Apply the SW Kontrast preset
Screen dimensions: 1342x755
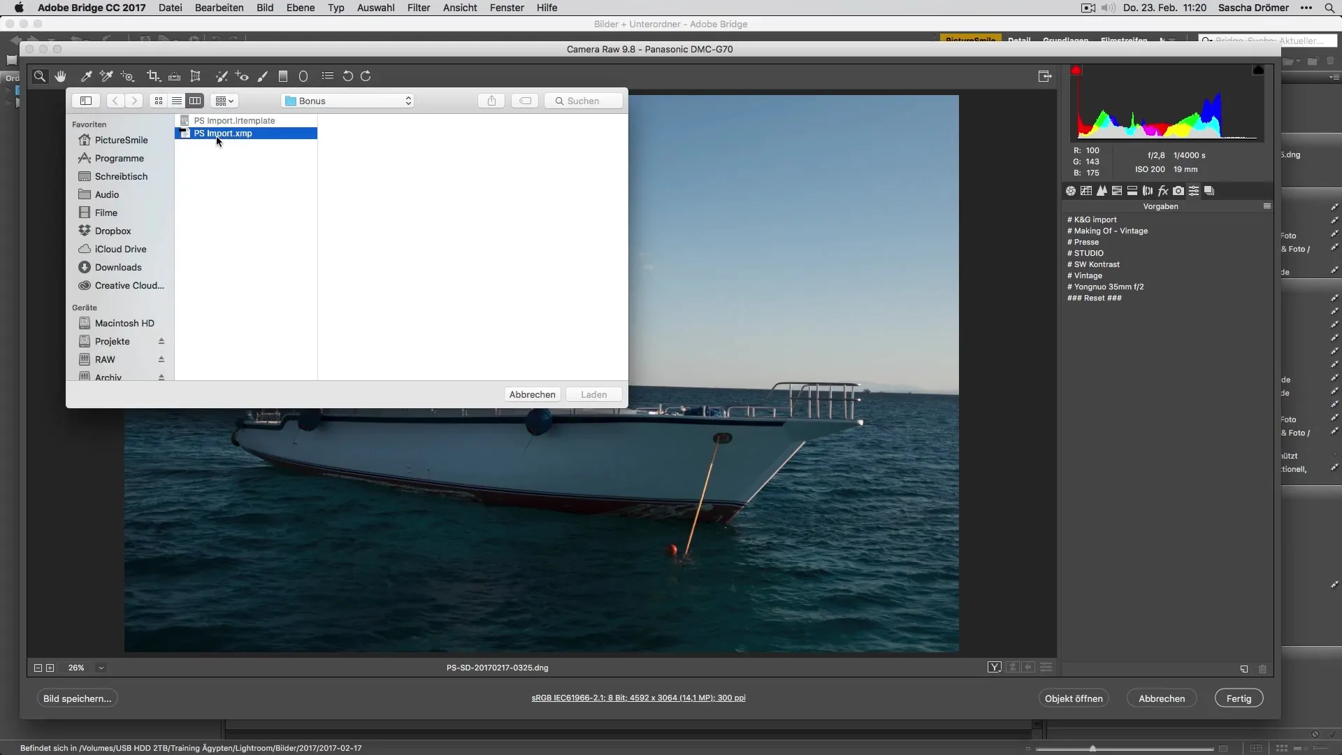click(1094, 264)
